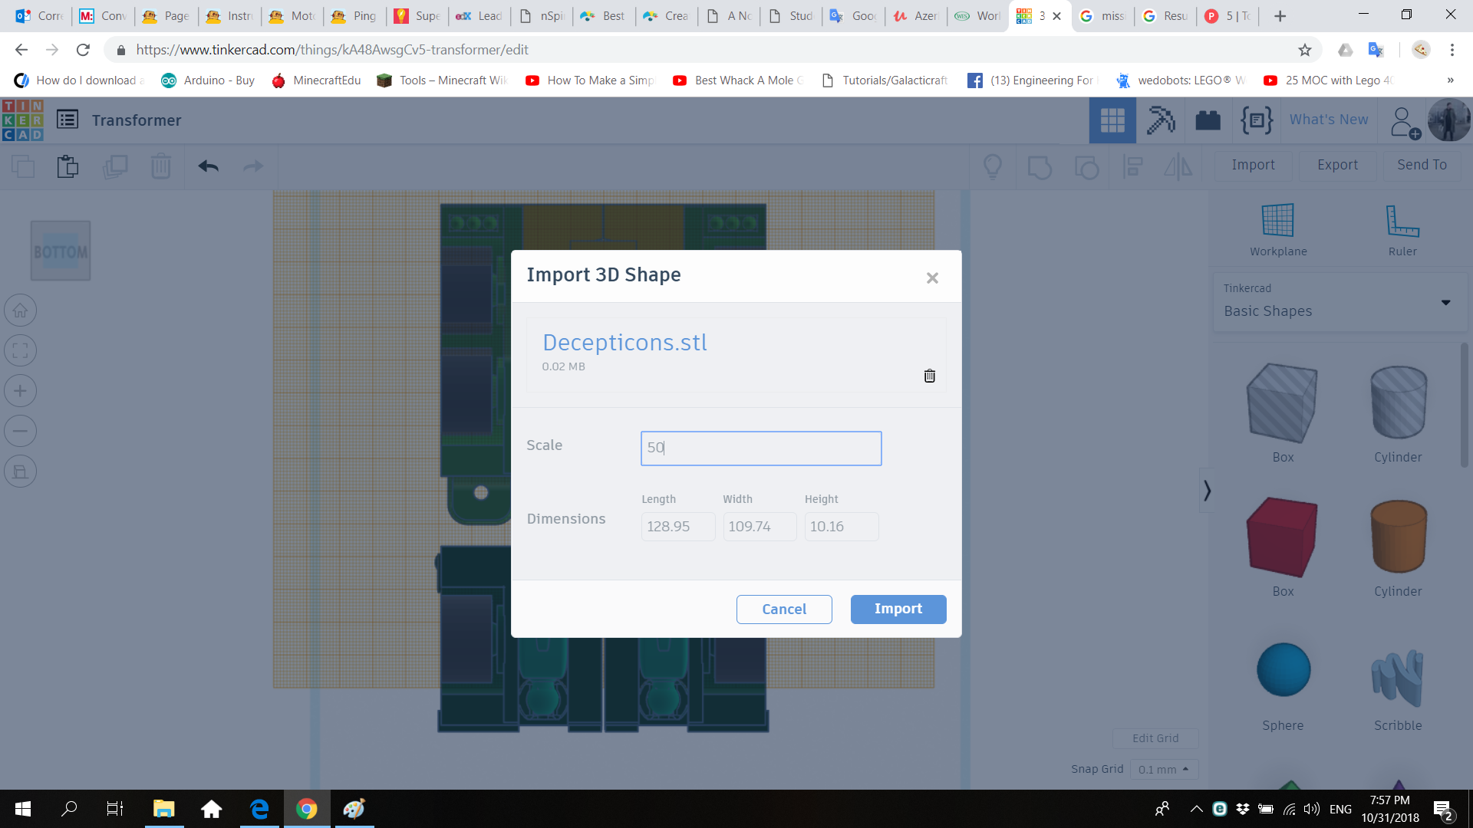Open the Bricks mode icon
This screenshot has height=828, width=1473.
(1208, 120)
